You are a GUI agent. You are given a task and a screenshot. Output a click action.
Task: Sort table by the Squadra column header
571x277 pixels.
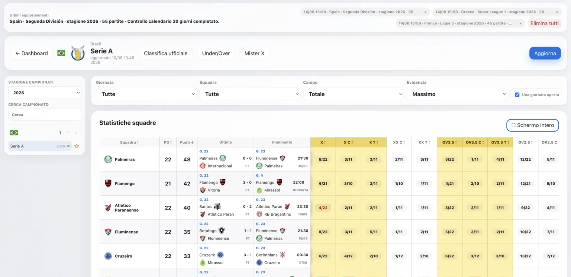[x=129, y=142]
